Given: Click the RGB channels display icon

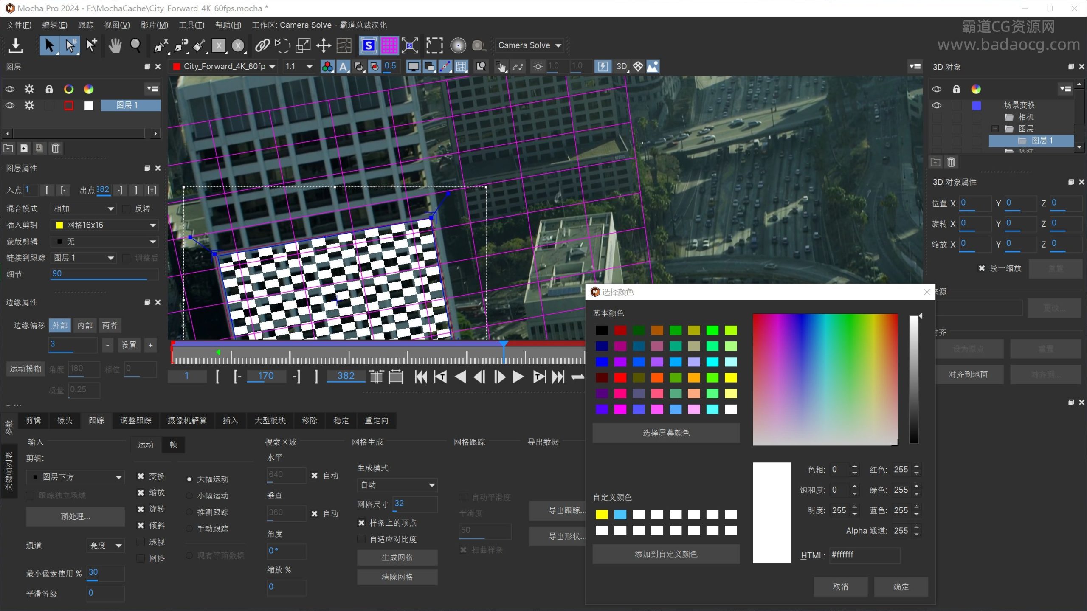Looking at the screenshot, I should pos(327,67).
